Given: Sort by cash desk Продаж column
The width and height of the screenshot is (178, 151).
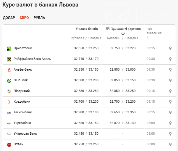Looking at the screenshot, I should tap(95, 38).
